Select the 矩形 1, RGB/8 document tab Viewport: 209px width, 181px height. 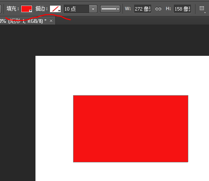[x=25, y=21]
